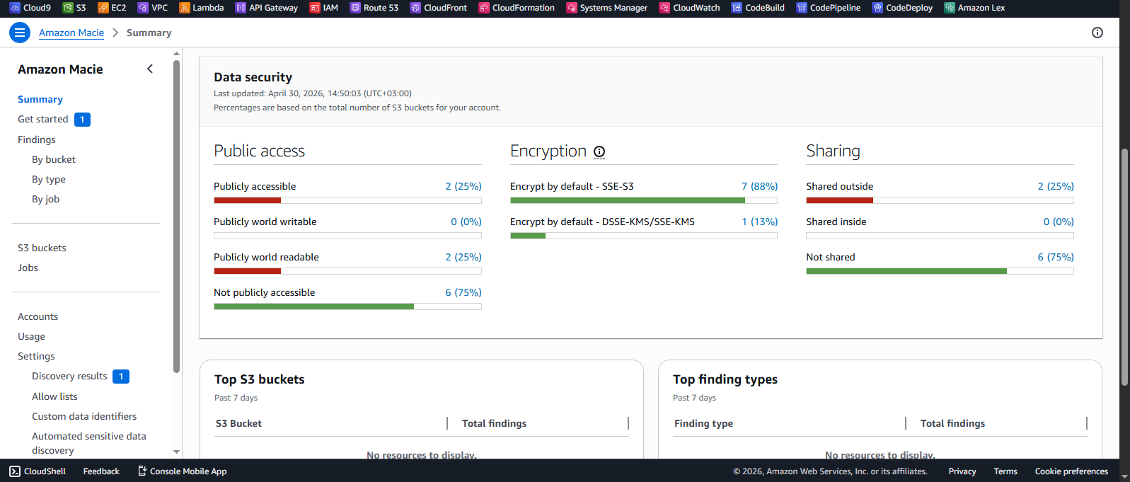Click Shared outside value 2 (25%)
The height and width of the screenshot is (482, 1130).
coord(1056,186)
